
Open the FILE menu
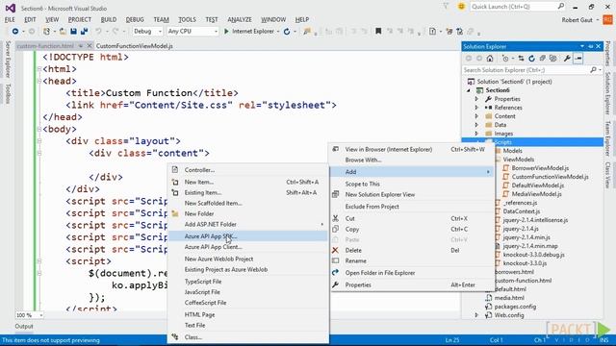(x=10, y=19)
